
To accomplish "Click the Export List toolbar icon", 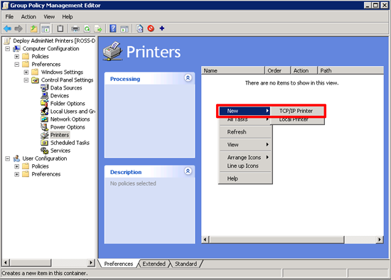I will tap(98, 29).
